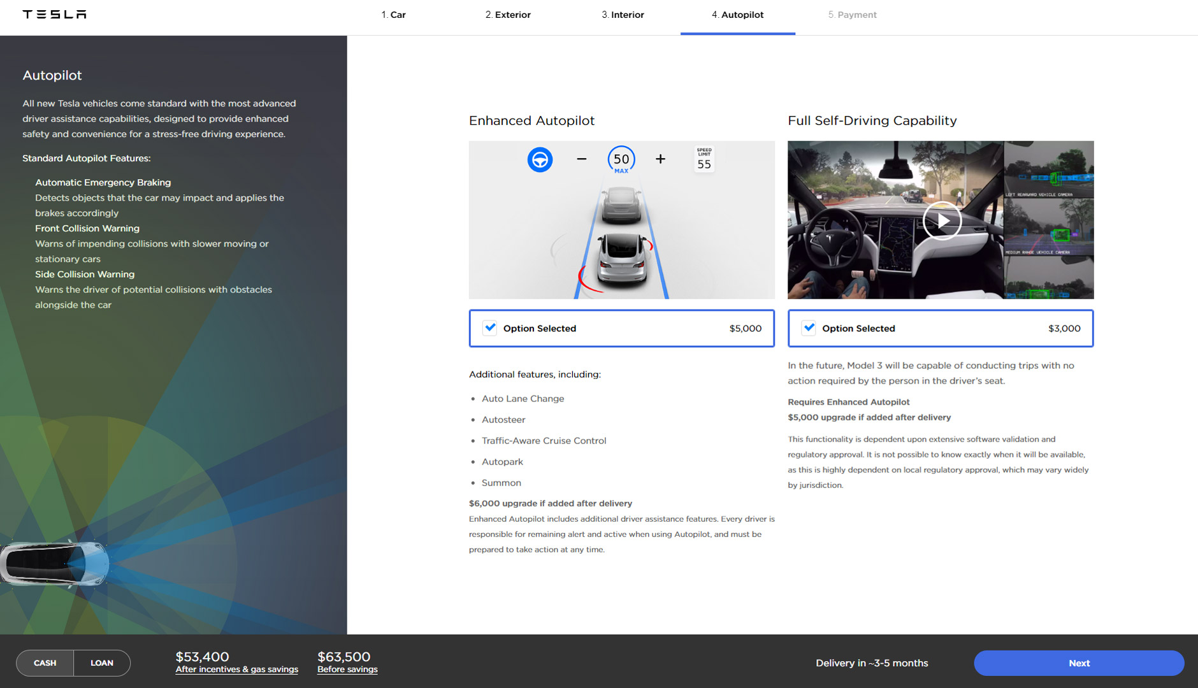Click the speed limit 55 sign icon
This screenshot has width=1198, height=688.
(x=704, y=159)
